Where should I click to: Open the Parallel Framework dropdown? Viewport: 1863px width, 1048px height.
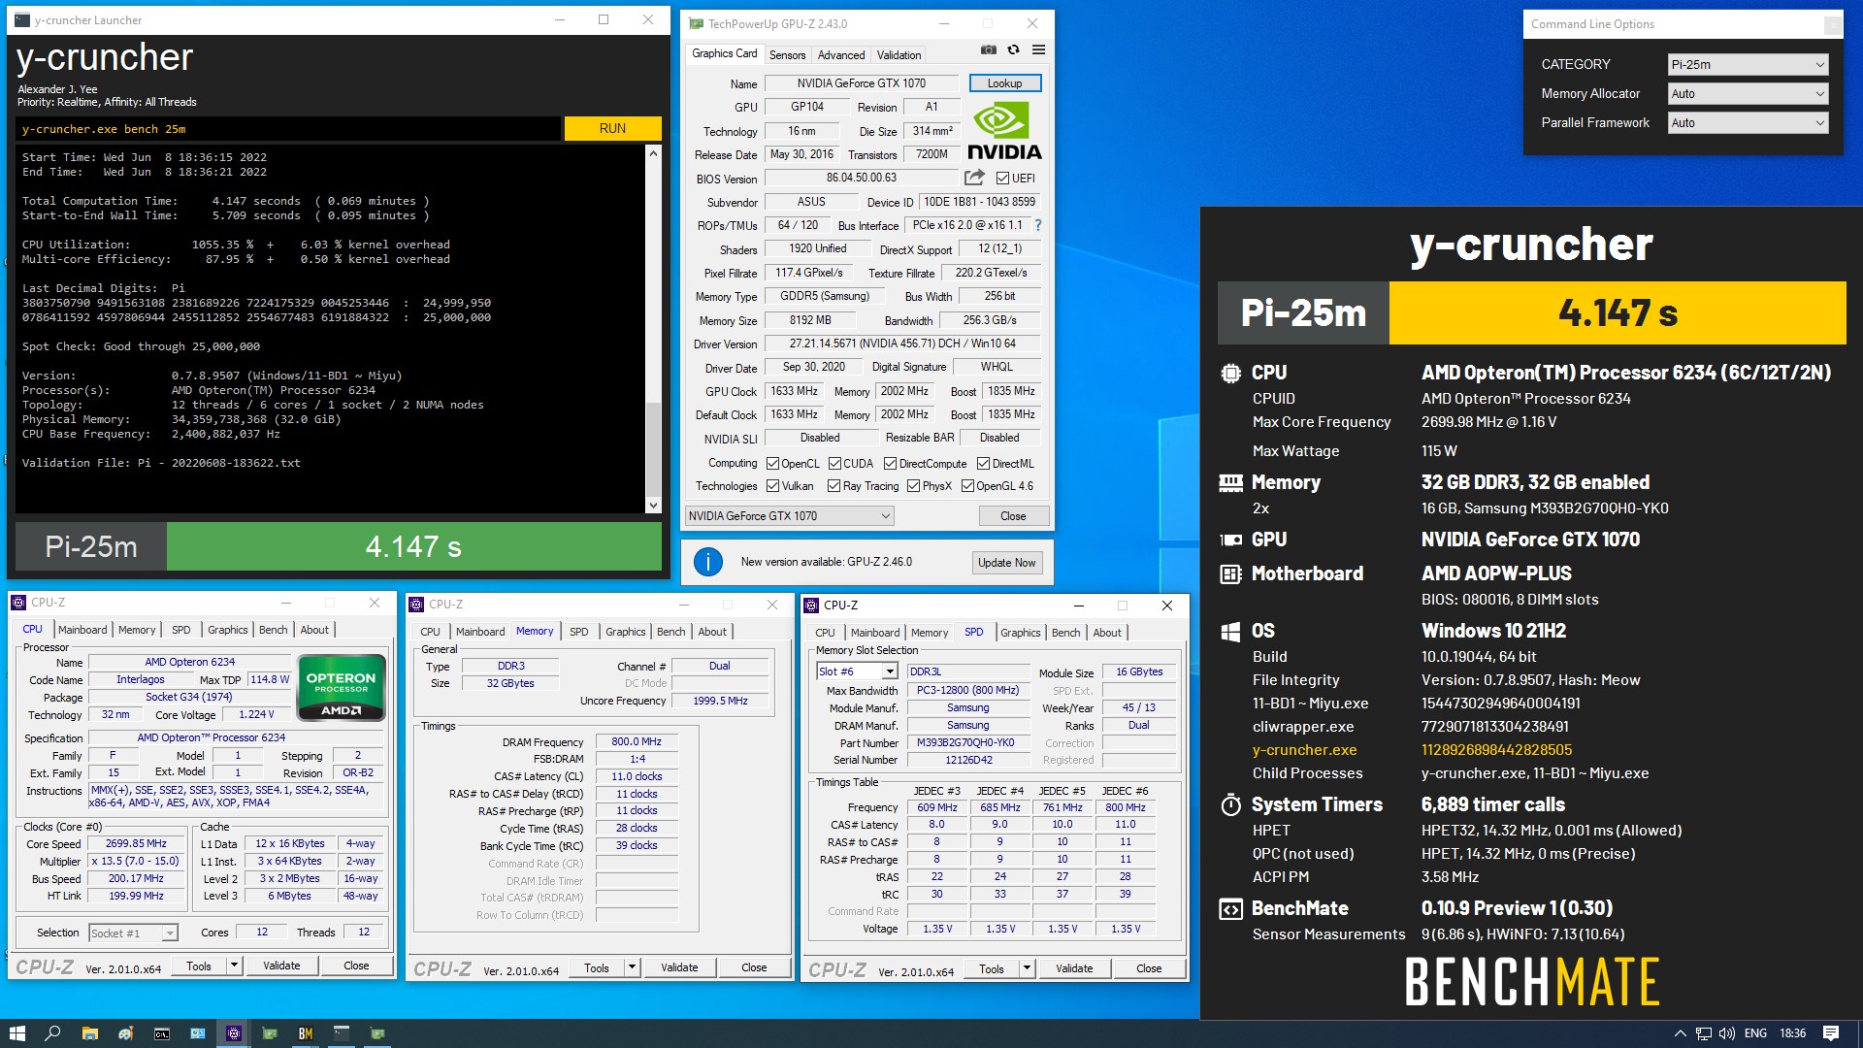[1749, 123]
